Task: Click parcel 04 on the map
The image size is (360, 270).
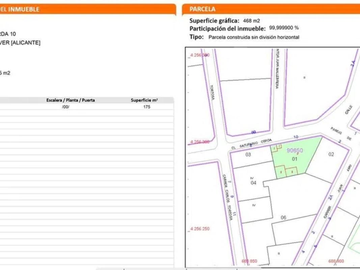Action: [x=253, y=183]
